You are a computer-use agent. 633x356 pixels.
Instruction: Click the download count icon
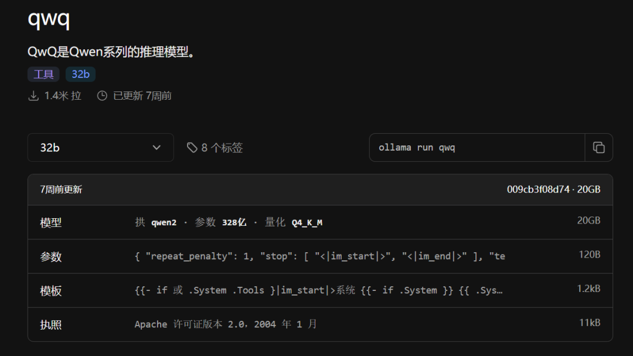[x=33, y=95]
